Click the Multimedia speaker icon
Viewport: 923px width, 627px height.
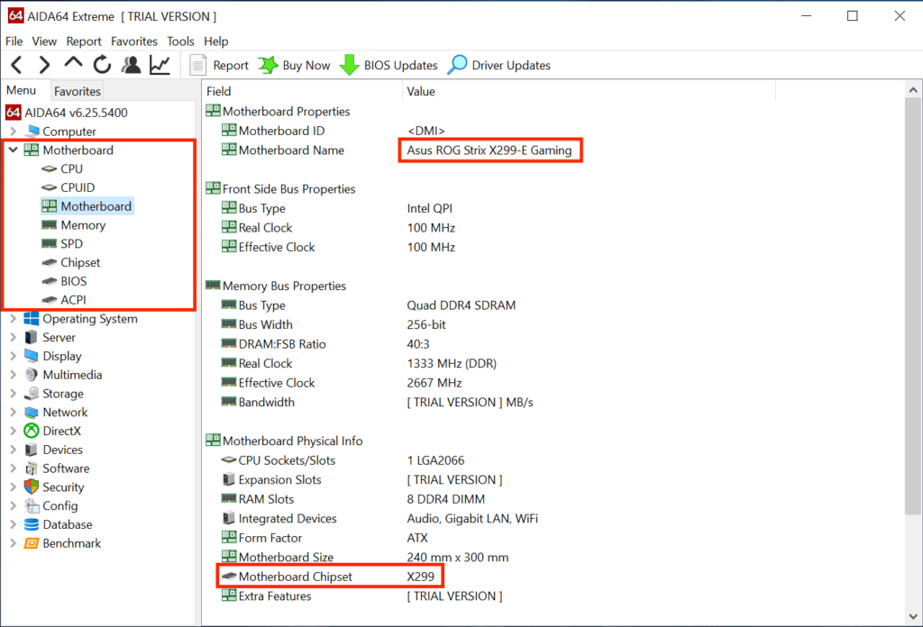[32, 375]
